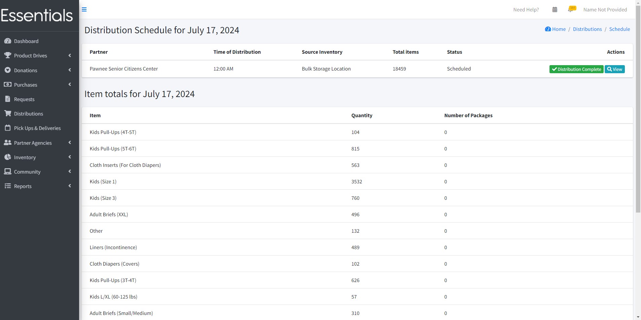Select Kids (Size 3) row
Viewport: 641px width, 320px height.
pos(357,198)
